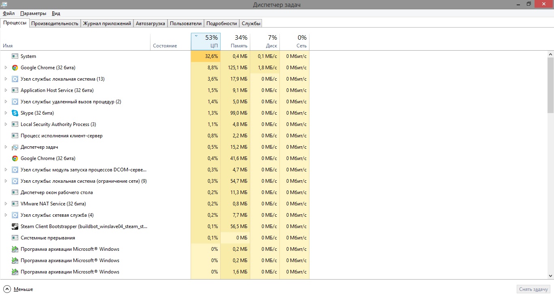
Task: Click the 99,0 МБ memory cell for Skype
Action: click(235, 113)
